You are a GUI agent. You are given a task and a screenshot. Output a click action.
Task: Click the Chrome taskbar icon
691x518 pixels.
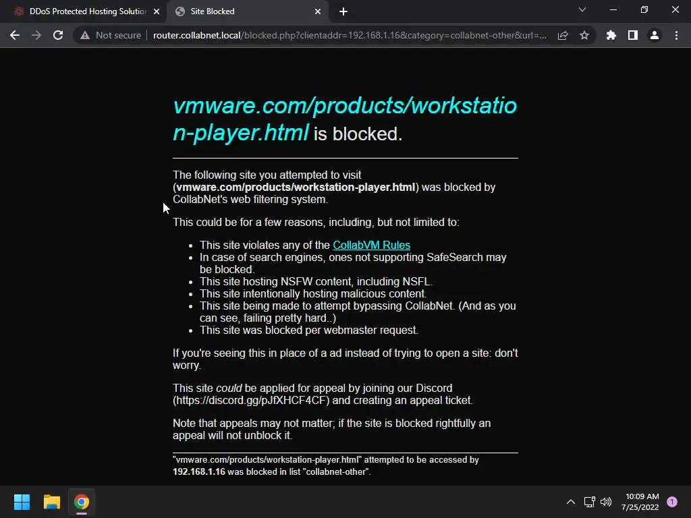pos(82,502)
